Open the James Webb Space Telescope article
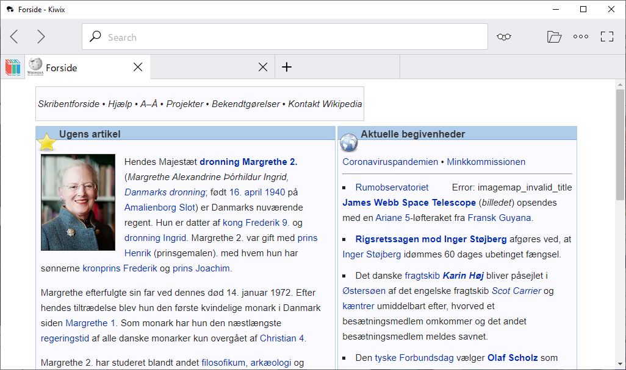 tap(409, 202)
